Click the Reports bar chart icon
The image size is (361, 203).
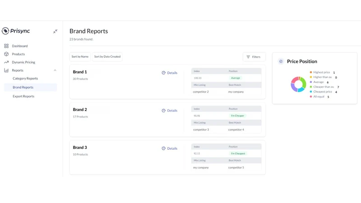[6, 70]
